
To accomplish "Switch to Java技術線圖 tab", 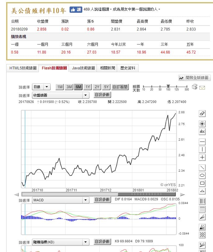I will [x=83, y=68].
